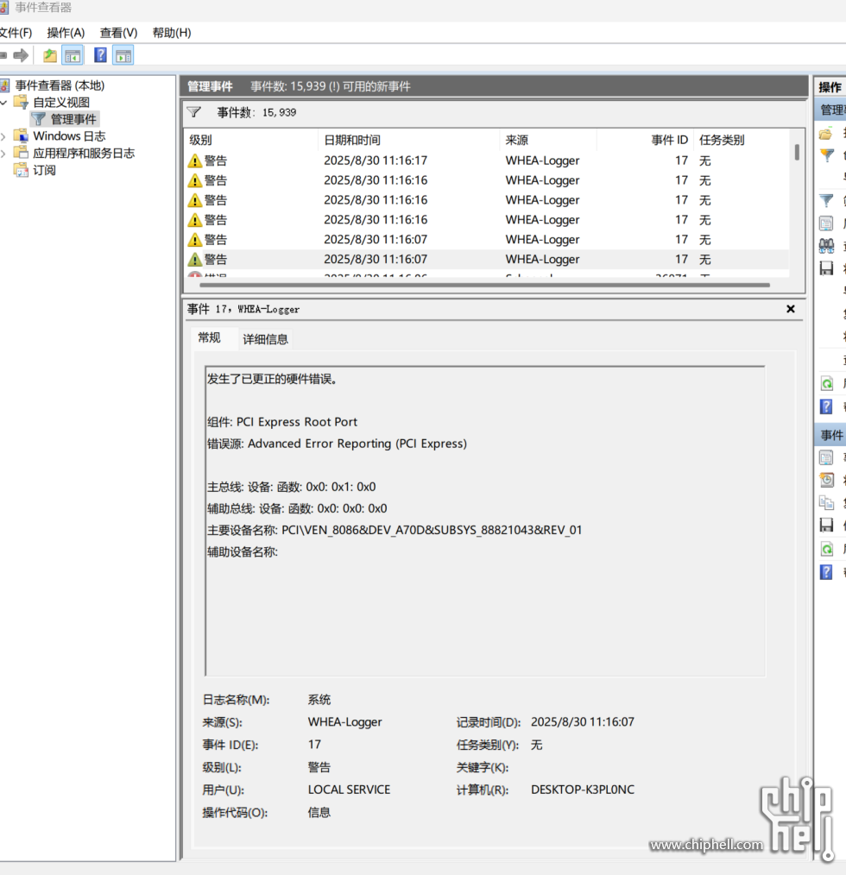
Task: Click the forward arrow toolbar button
Action: click(x=22, y=55)
